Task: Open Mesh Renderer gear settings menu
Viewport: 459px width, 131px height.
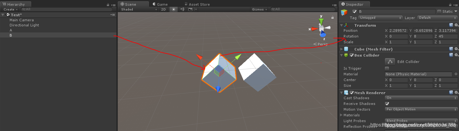Action: tap(456, 93)
